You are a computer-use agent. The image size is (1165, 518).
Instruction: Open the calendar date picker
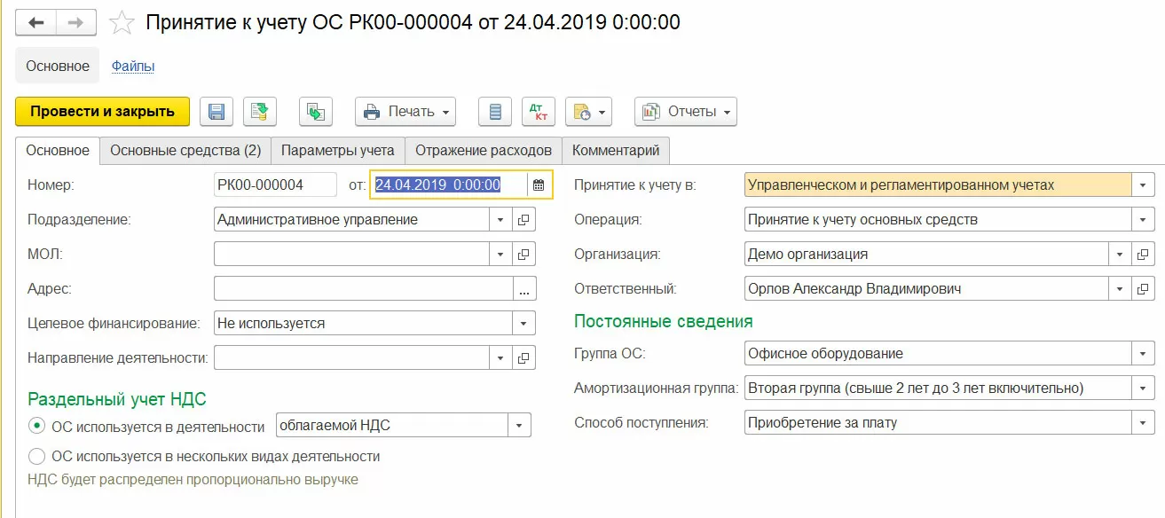pos(539,184)
